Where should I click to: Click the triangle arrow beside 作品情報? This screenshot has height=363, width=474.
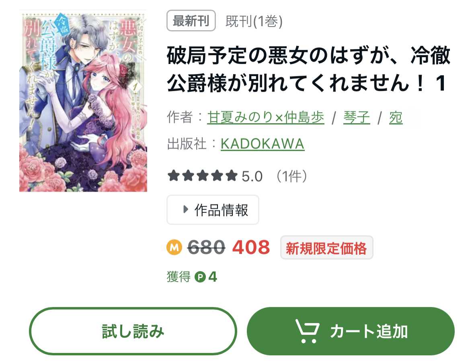tap(186, 209)
